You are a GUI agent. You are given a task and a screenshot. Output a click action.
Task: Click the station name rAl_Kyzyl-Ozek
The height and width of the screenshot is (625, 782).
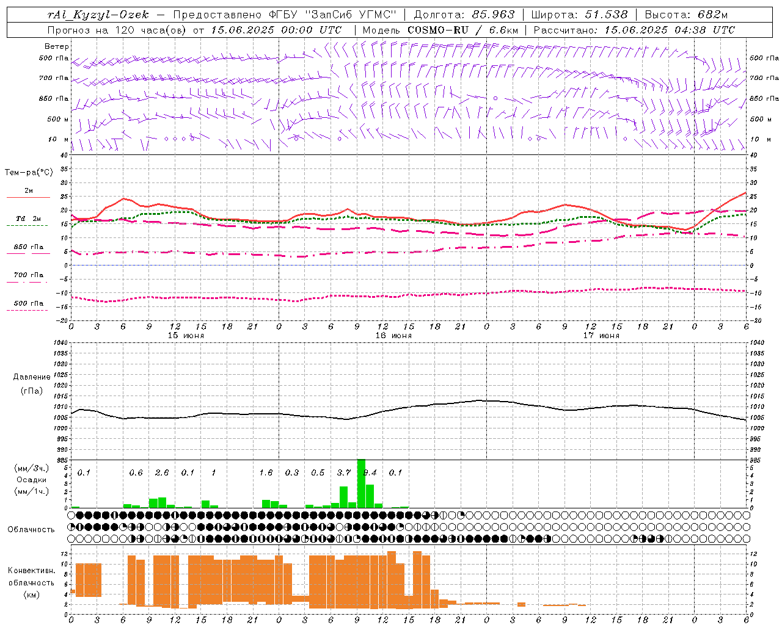(x=98, y=15)
